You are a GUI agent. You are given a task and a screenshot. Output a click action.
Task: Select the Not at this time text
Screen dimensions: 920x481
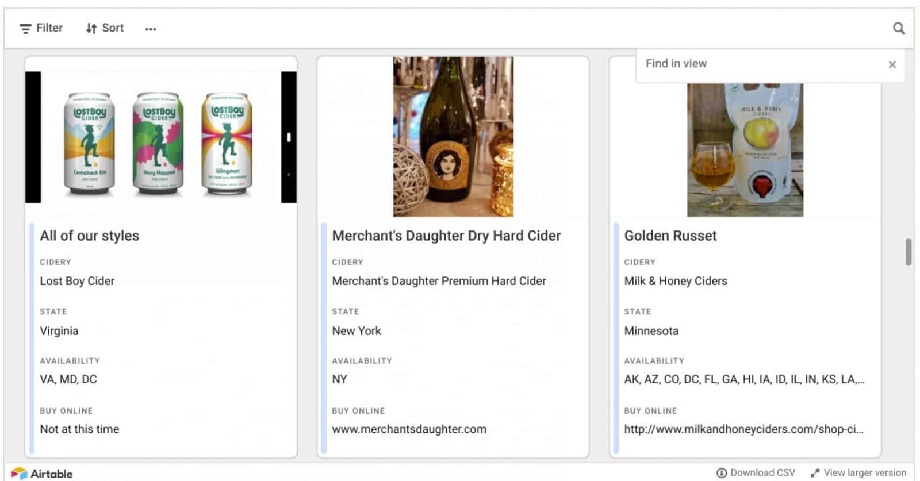(x=79, y=429)
